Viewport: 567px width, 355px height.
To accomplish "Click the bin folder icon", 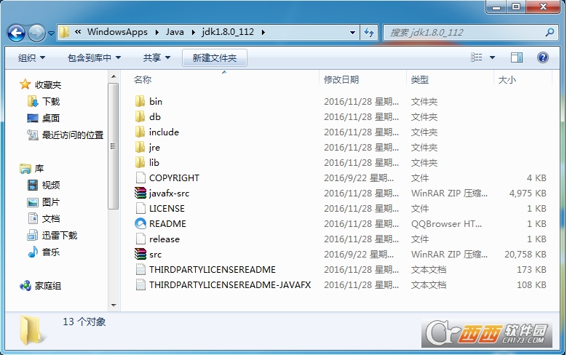I will pos(140,101).
